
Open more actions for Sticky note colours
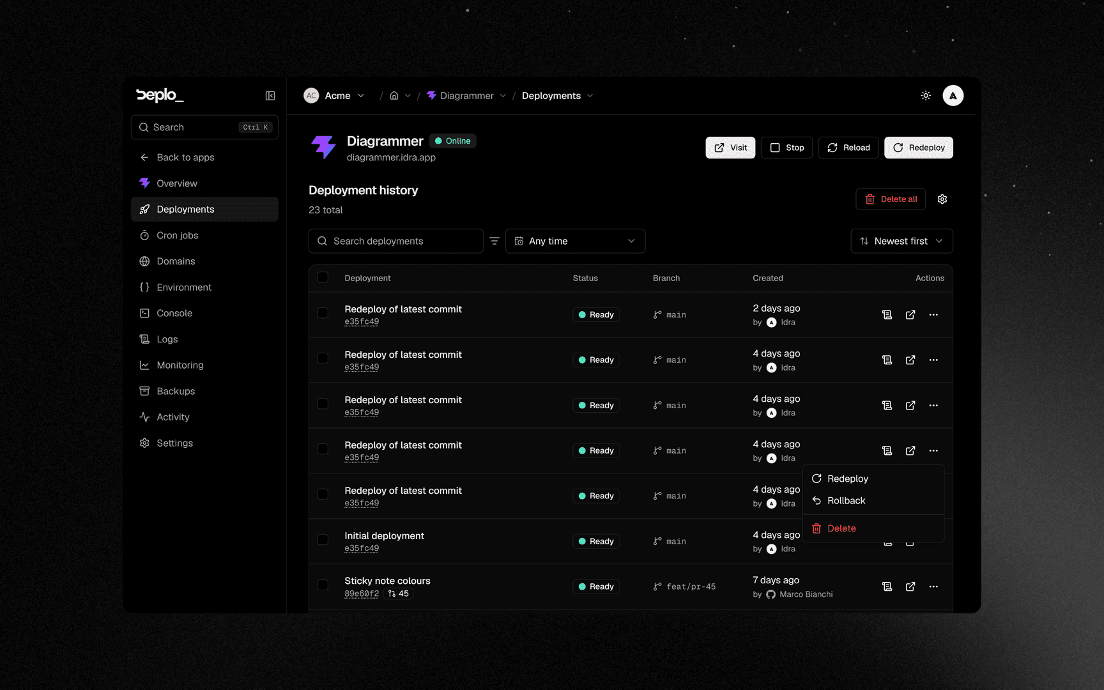click(x=933, y=586)
